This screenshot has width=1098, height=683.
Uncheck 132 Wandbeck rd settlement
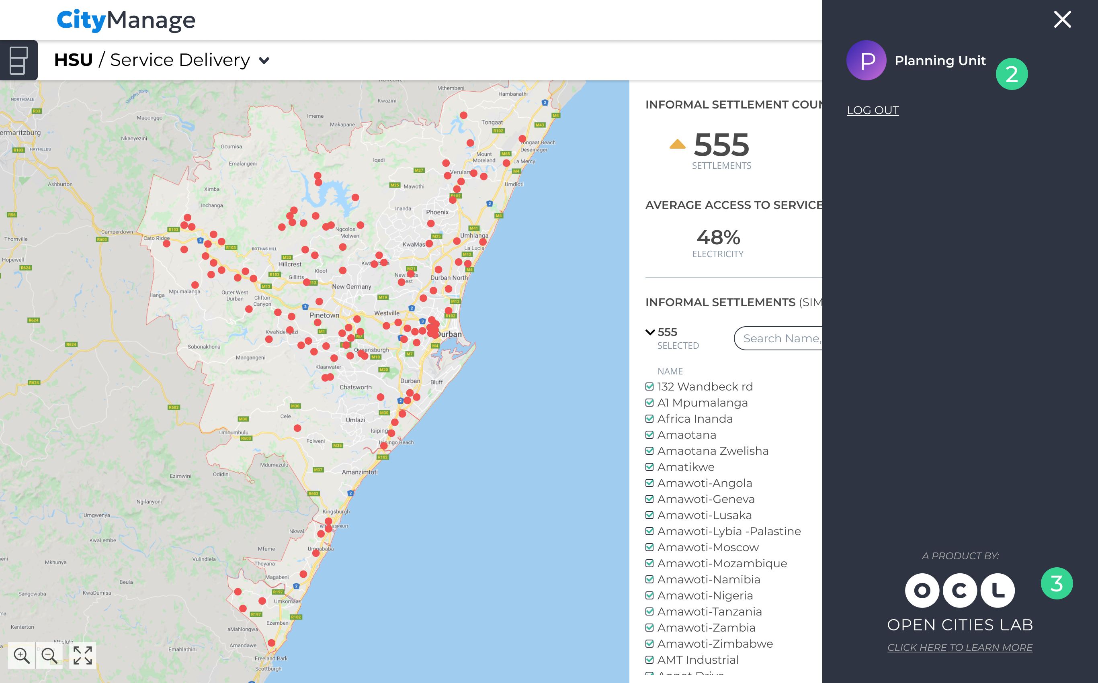pyautogui.click(x=649, y=386)
